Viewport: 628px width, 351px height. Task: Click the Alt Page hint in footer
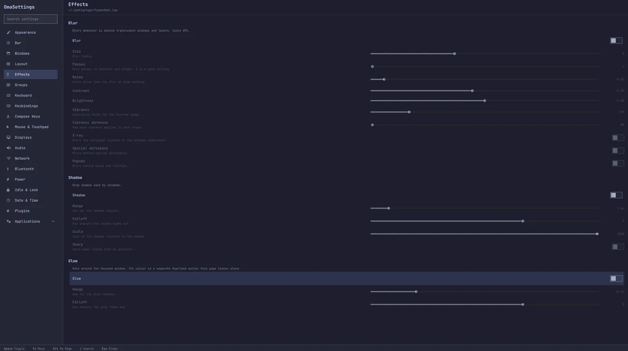coord(62,349)
